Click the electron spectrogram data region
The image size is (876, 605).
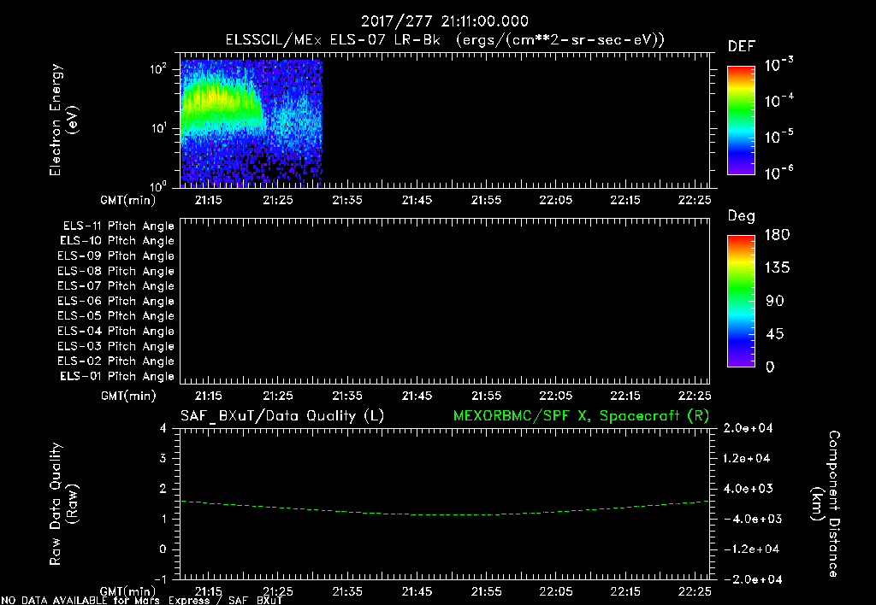click(251, 123)
